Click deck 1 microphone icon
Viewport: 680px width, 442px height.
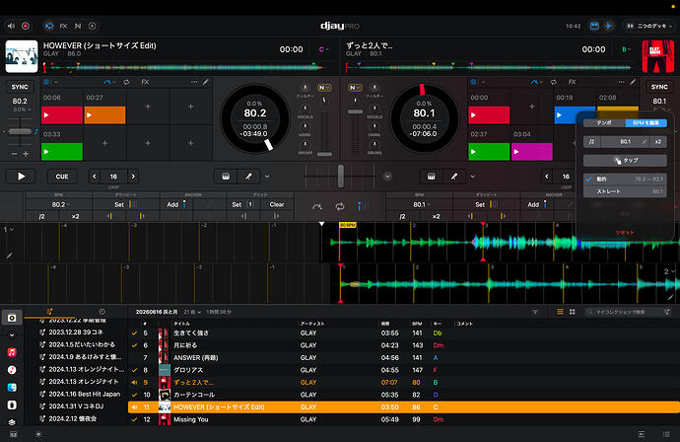248,177
